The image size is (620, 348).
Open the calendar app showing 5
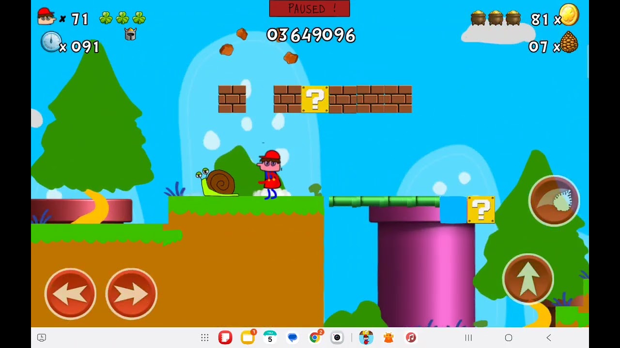click(x=270, y=337)
